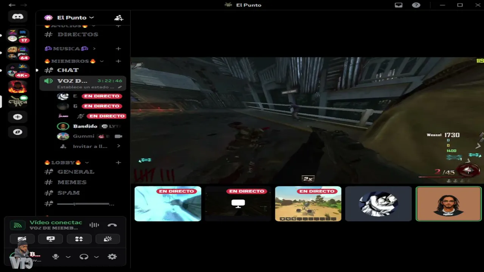Image resolution: width=484 pixels, height=272 pixels.
Task: Click 'VOZ DE MIEMB...' under the connection status
Action: [x=54, y=228]
